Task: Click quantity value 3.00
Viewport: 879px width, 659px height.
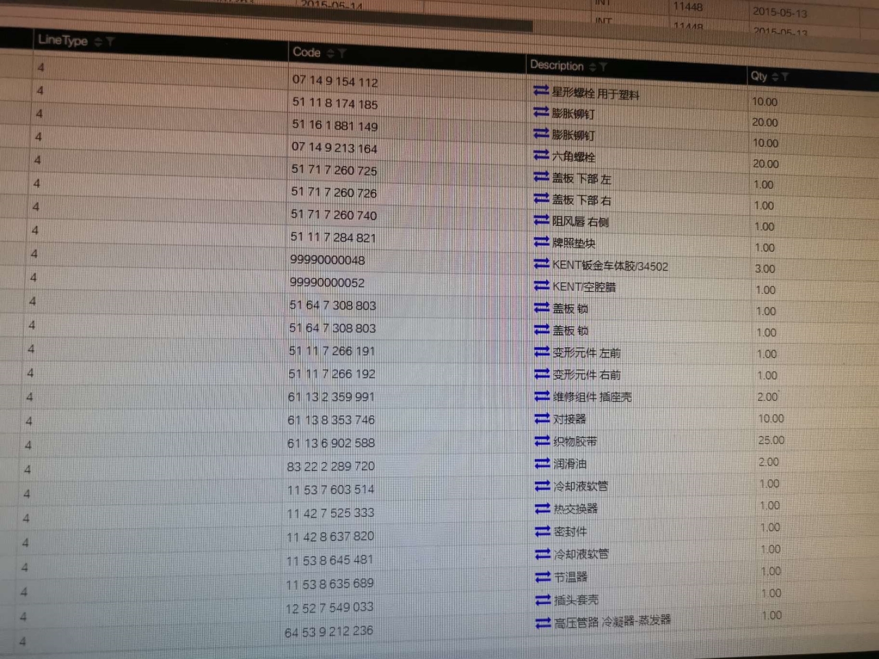Action: click(764, 269)
